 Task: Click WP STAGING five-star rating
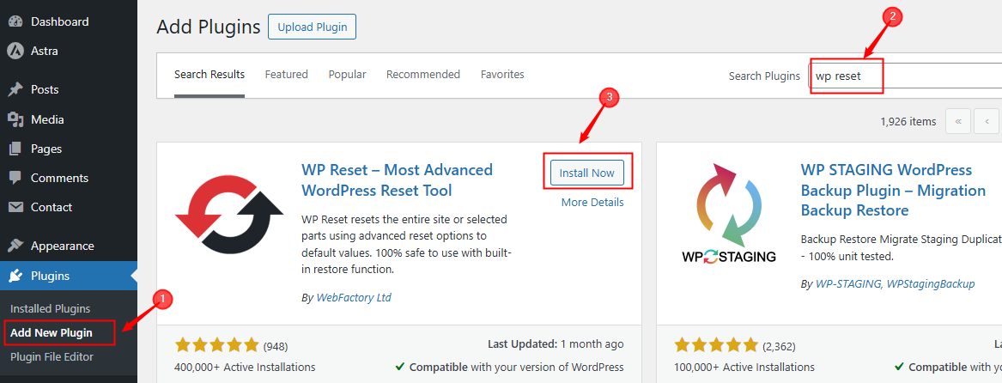tap(716, 346)
